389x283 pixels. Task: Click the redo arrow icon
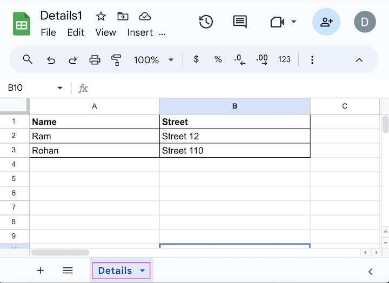click(72, 60)
